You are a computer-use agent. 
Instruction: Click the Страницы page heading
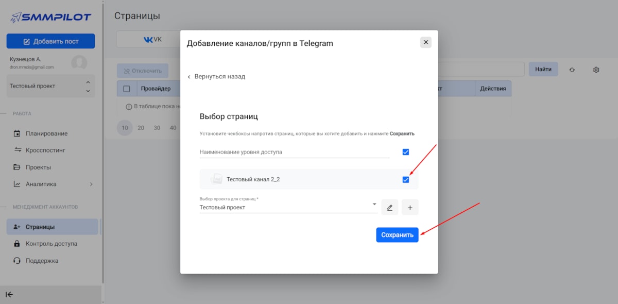pos(137,16)
